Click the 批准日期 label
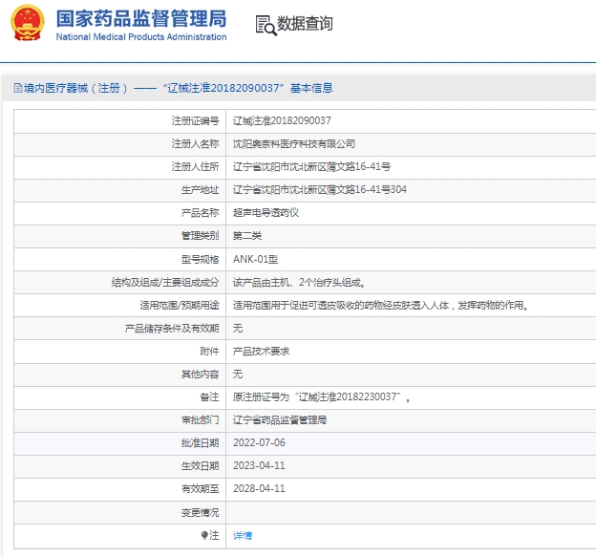The image size is (596, 557). tap(200, 443)
